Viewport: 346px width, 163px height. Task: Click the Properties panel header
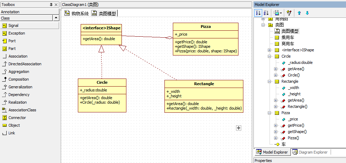click(x=300, y=161)
